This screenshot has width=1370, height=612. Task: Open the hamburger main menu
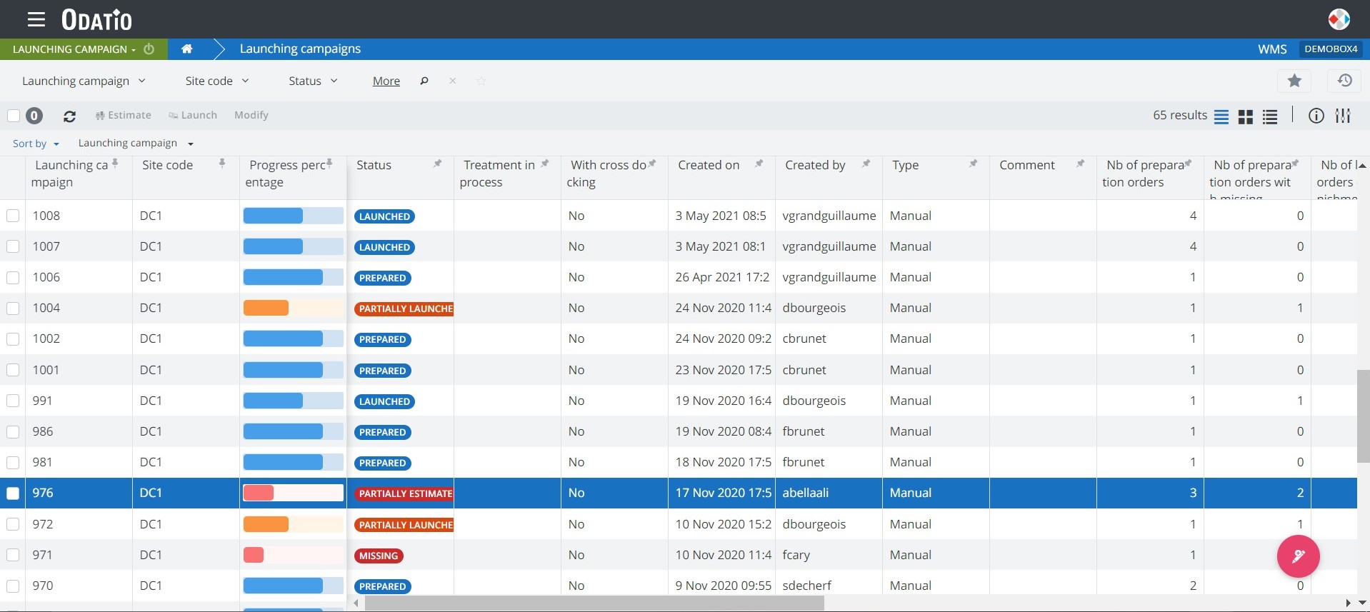tap(36, 19)
